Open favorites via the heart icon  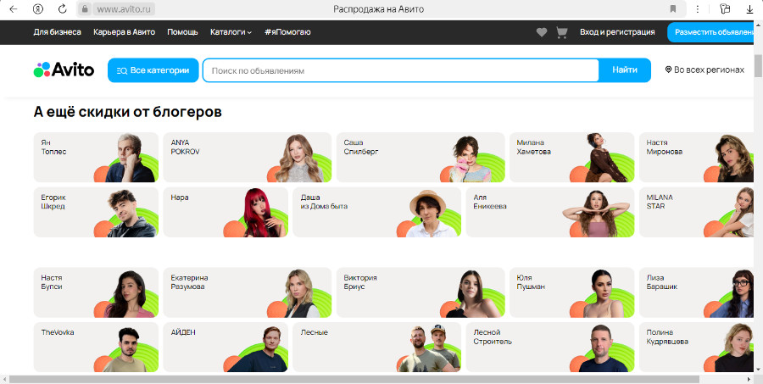pyautogui.click(x=542, y=32)
